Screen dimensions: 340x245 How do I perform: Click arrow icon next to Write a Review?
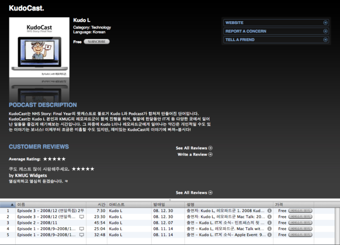click(210, 154)
